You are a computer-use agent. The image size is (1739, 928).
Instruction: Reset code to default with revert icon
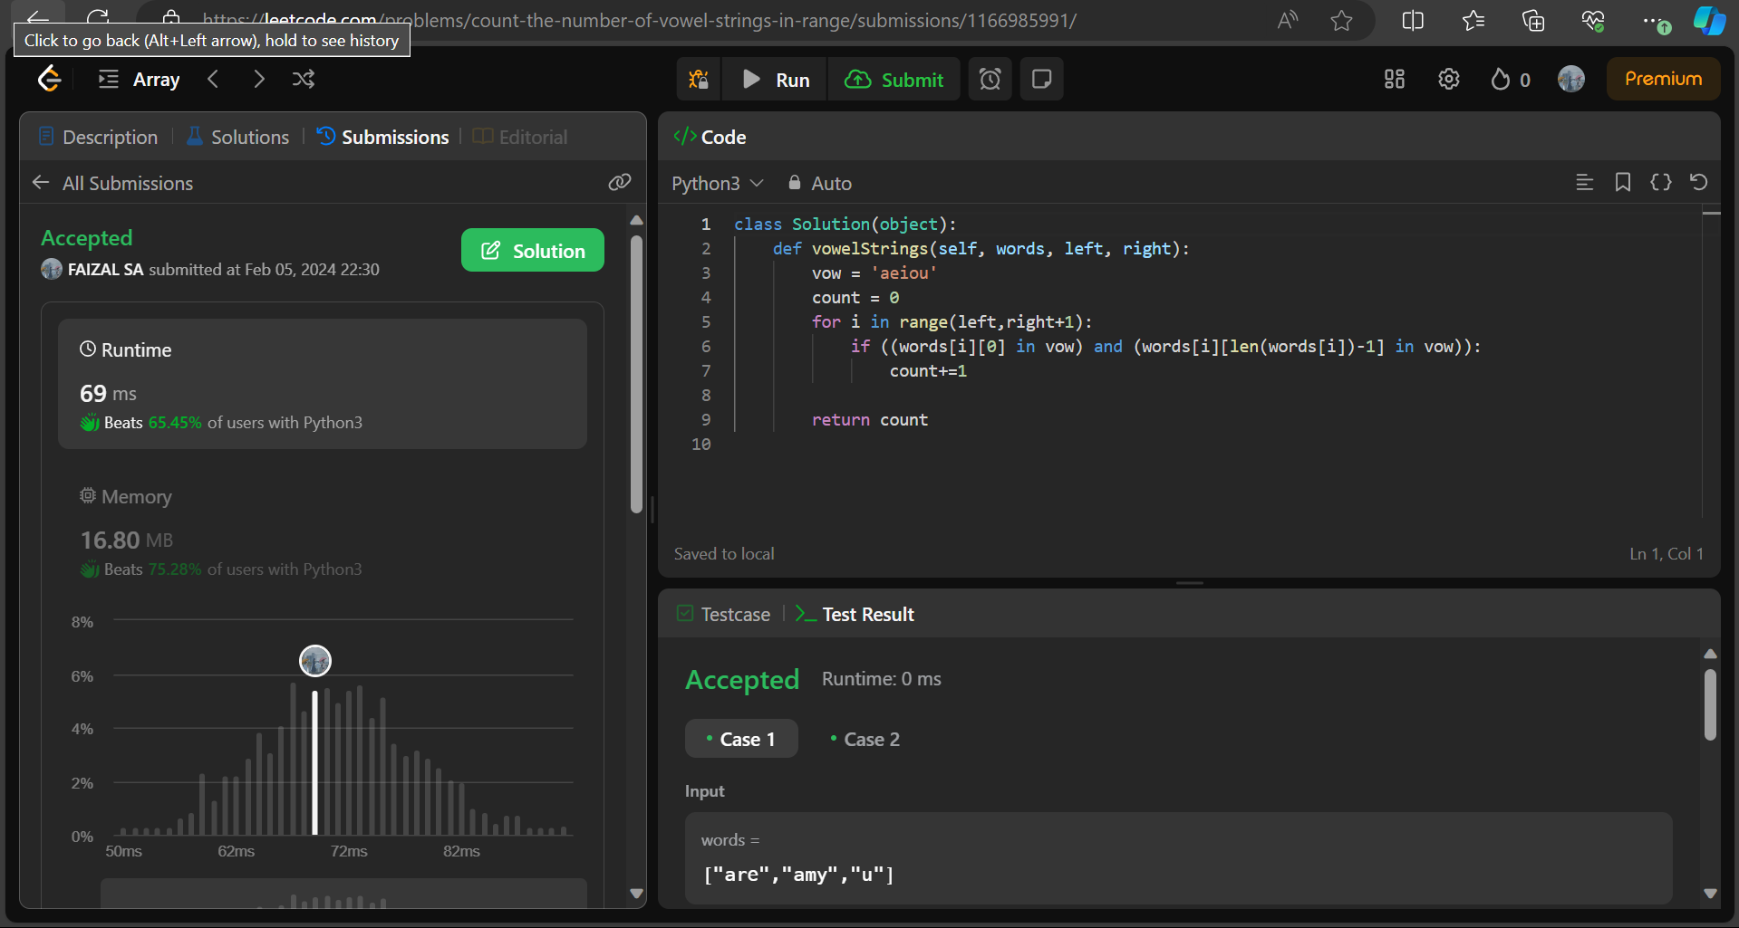coord(1699,183)
